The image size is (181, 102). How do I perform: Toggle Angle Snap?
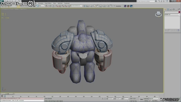pos(60,6)
